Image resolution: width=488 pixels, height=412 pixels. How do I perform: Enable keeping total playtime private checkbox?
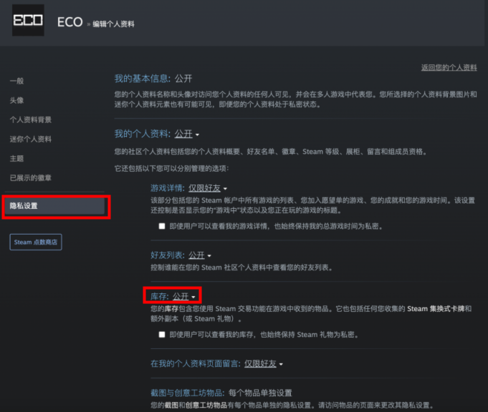162,226
